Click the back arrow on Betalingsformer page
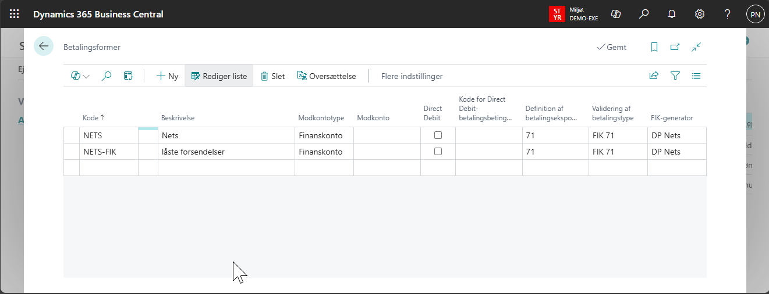The image size is (769, 294). (x=44, y=46)
